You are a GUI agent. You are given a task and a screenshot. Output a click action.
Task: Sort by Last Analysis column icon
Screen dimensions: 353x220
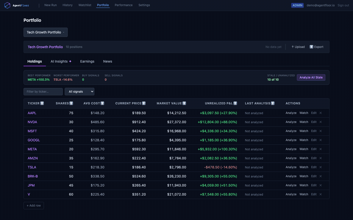pos(272,103)
